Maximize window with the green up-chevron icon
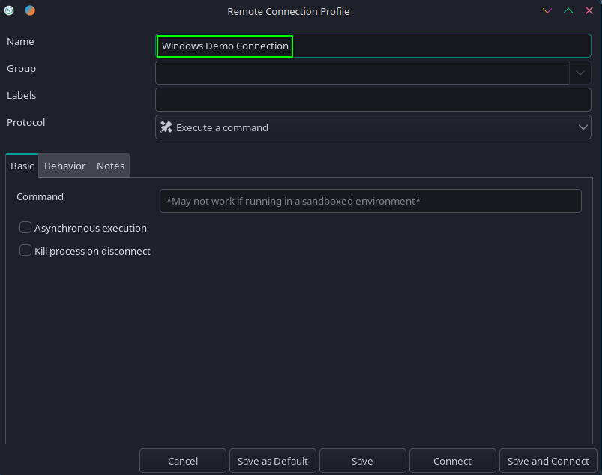Viewport: 602px width, 475px height. pyautogui.click(x=568, y=11)
